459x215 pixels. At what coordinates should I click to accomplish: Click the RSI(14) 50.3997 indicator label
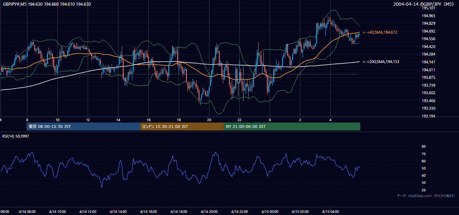click(x=16, y=136)
